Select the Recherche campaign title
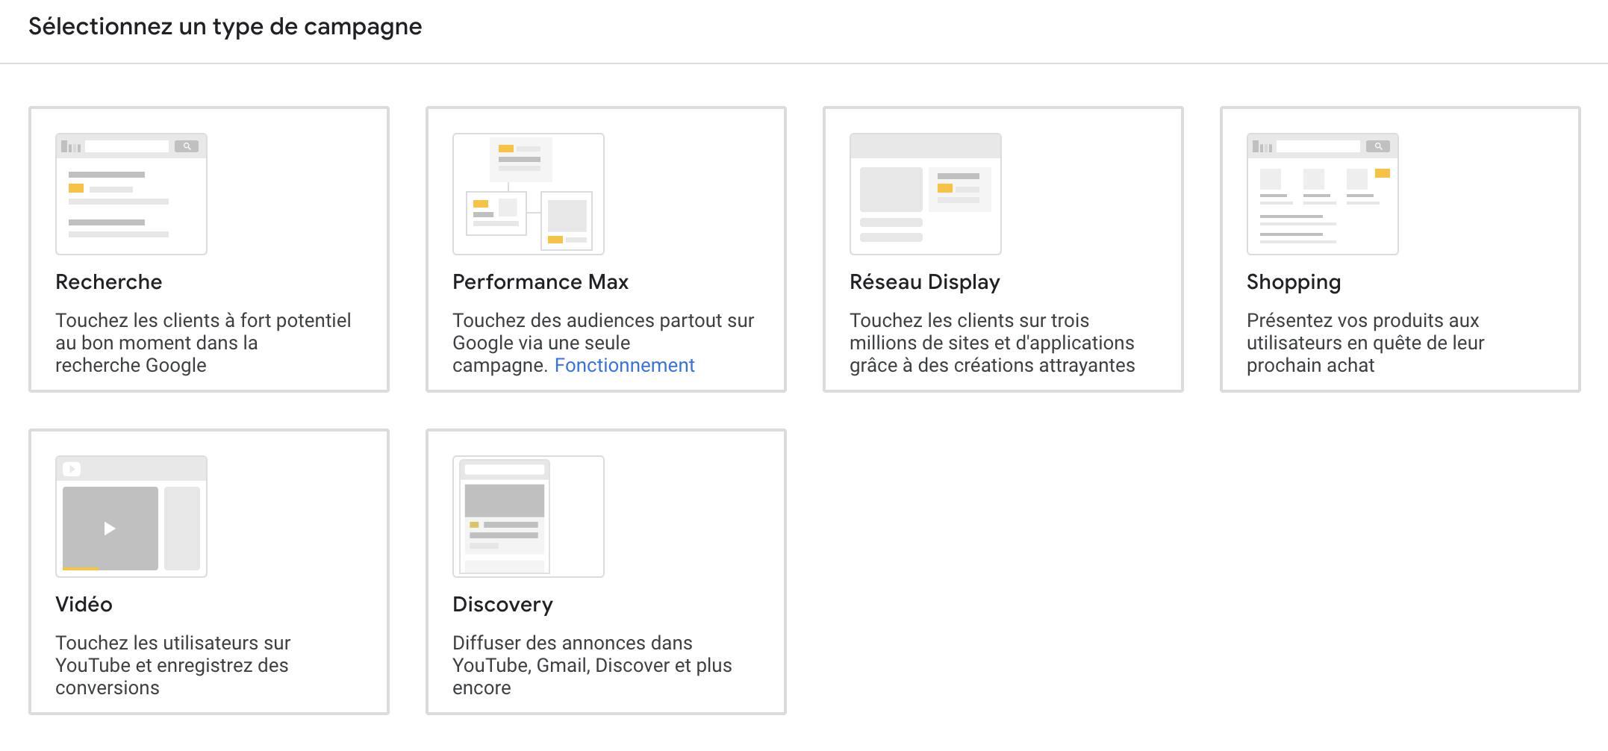 (109, 282)
